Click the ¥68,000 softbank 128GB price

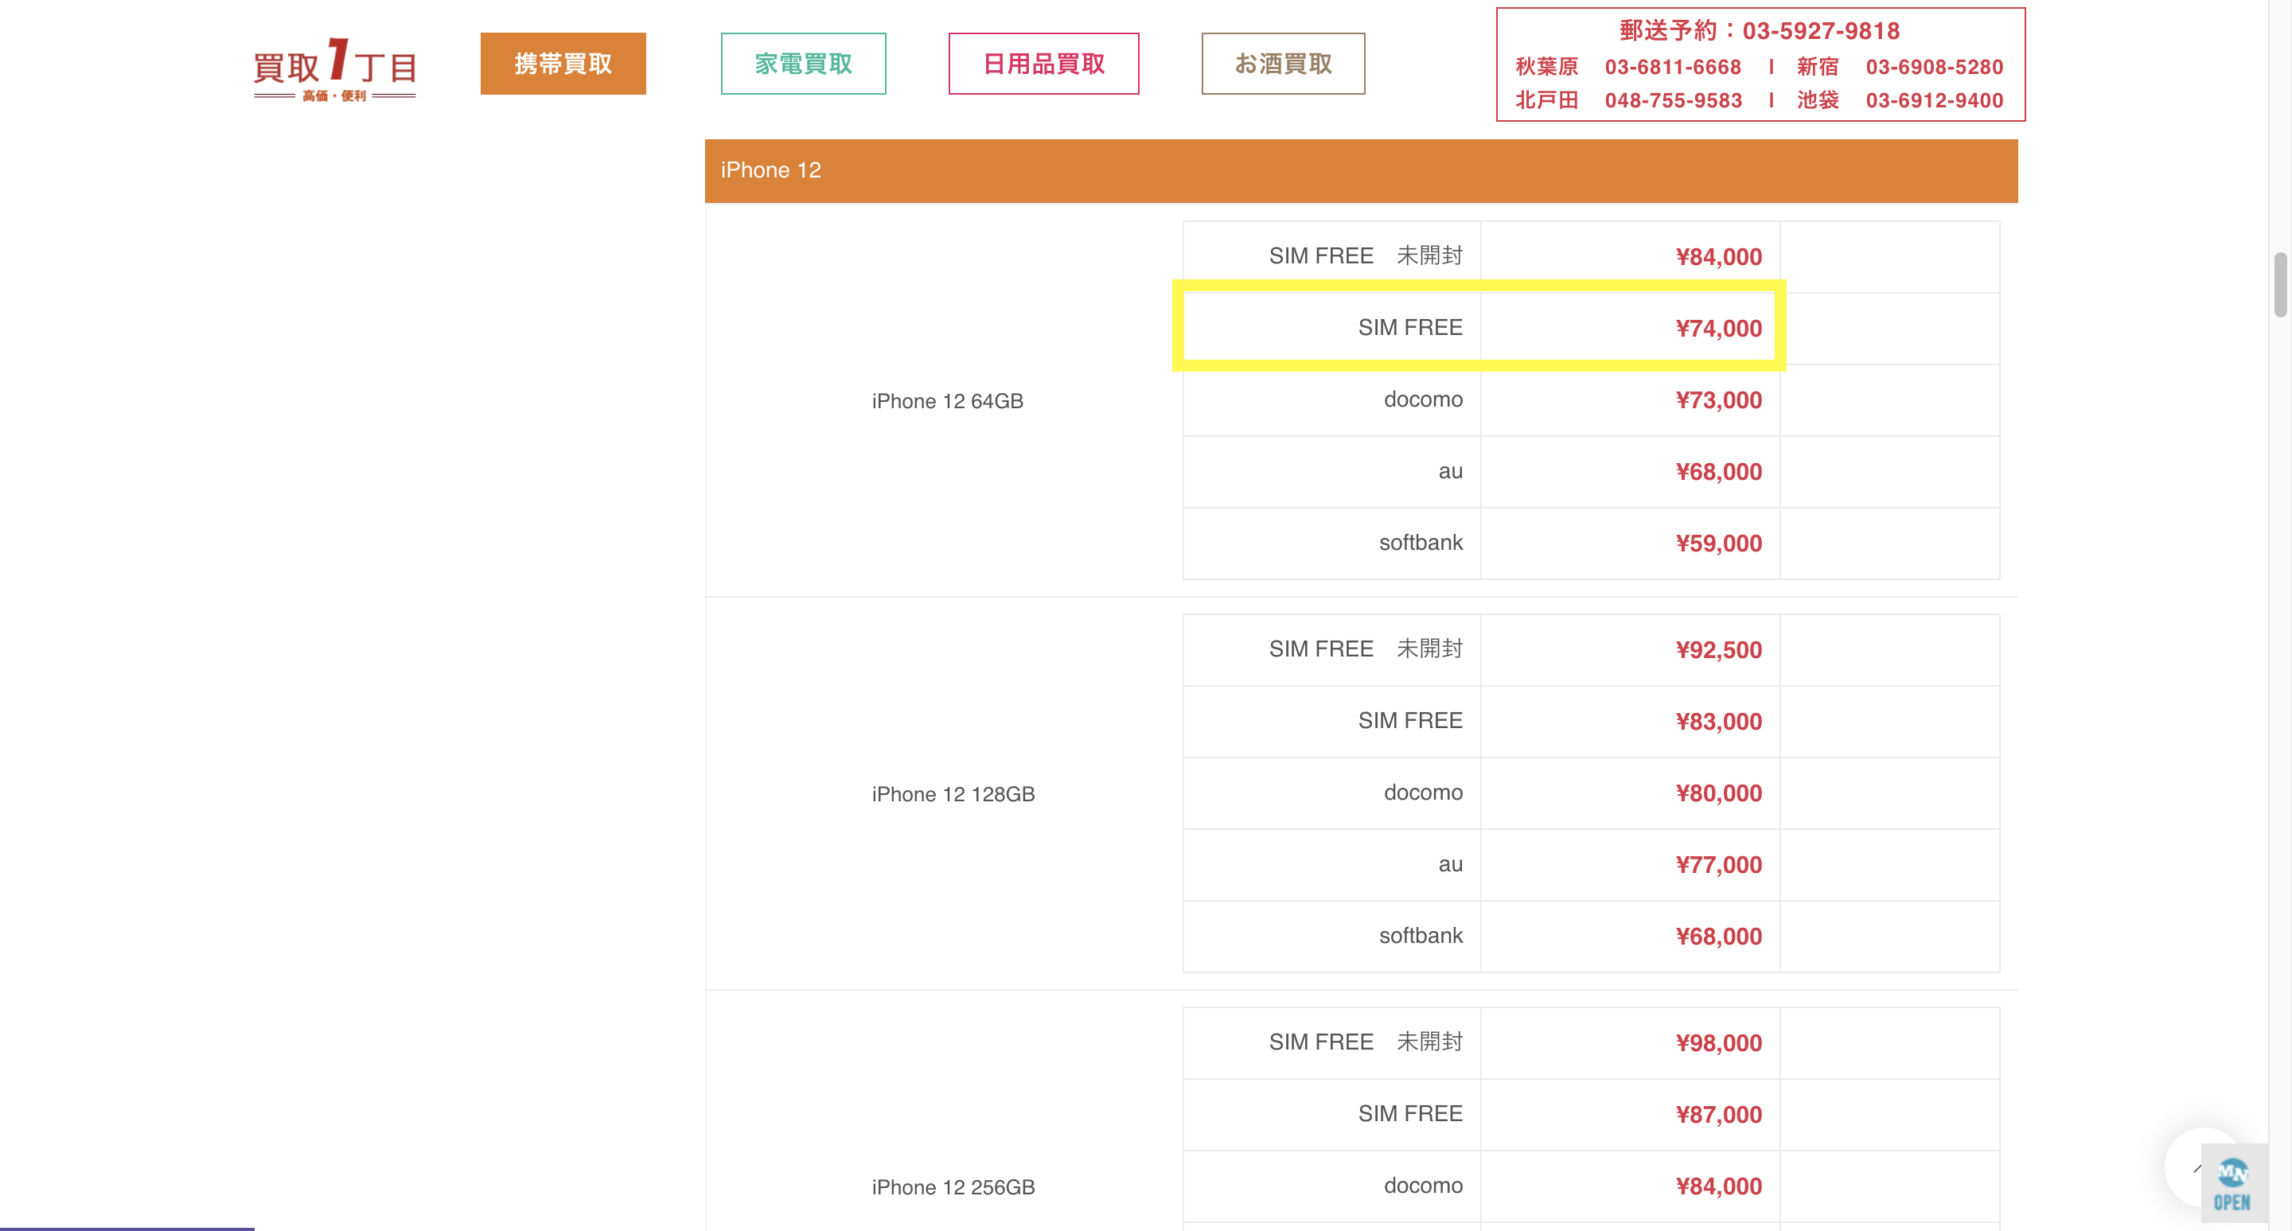1718,937
